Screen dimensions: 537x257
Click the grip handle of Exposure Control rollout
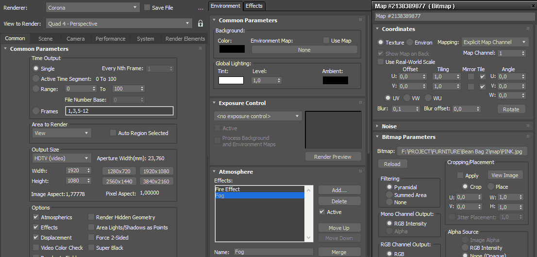[360, 103]
